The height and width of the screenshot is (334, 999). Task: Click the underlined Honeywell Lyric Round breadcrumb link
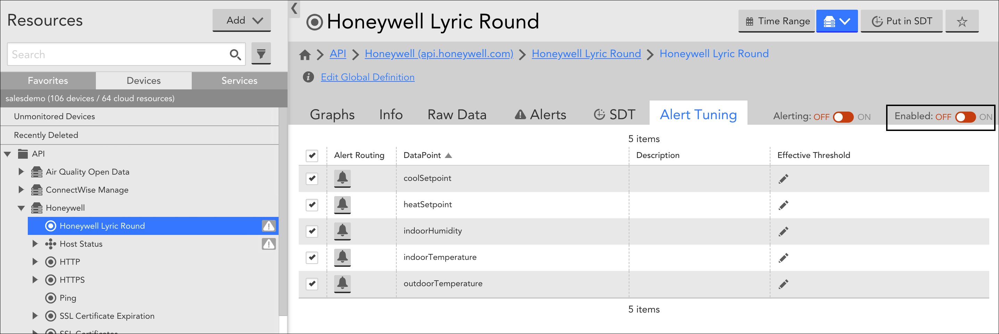(586, 54)
